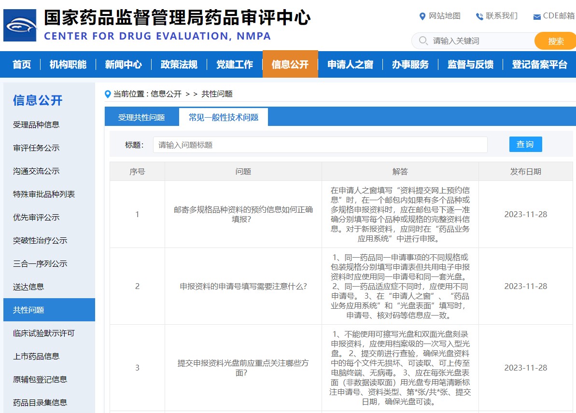Click the 查询 query button
Image resolution: width=576 pixels, height=413 pixels.
click(525, 144)
